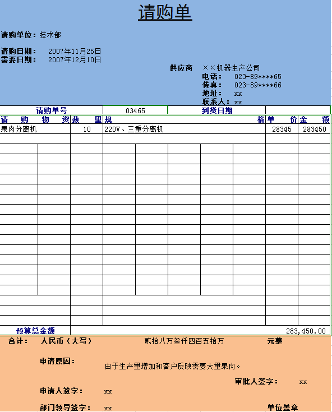Click the 请购日期 label
Viewport: 332px width, 412px height.
tap(19, 51)
